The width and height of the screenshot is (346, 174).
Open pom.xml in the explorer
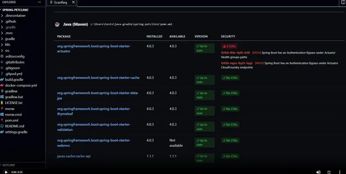[x=12, y=120]
